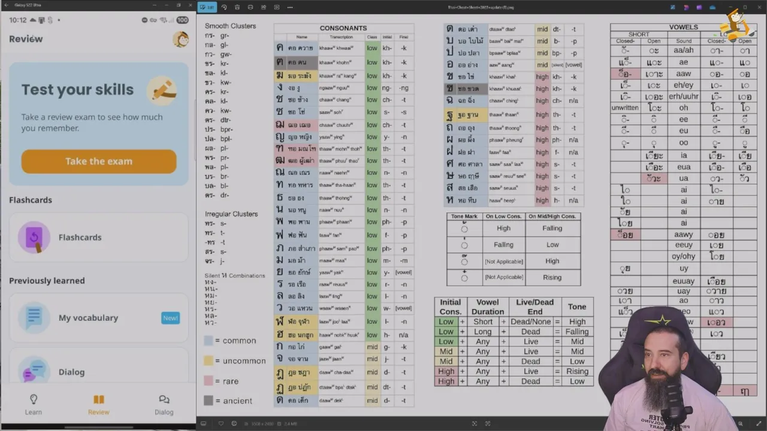Click the Irregular Clusters heading
767x431 pixels.
(231, 214)
